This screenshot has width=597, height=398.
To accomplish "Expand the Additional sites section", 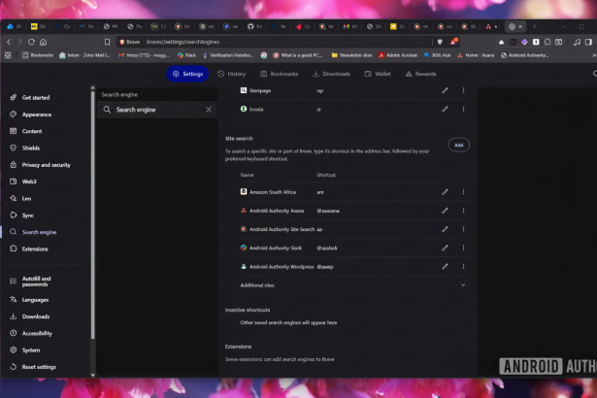I will [463, 285].
